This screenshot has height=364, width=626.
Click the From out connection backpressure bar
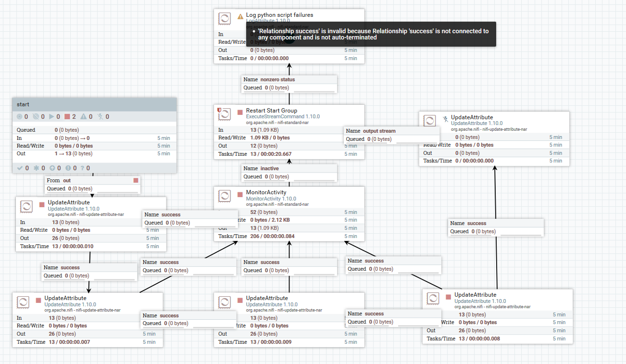point(117,192)
